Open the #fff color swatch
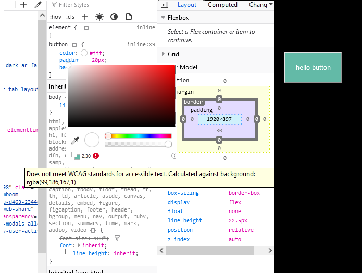This screenshot has height=273, width=362. [x=84, y=53]
